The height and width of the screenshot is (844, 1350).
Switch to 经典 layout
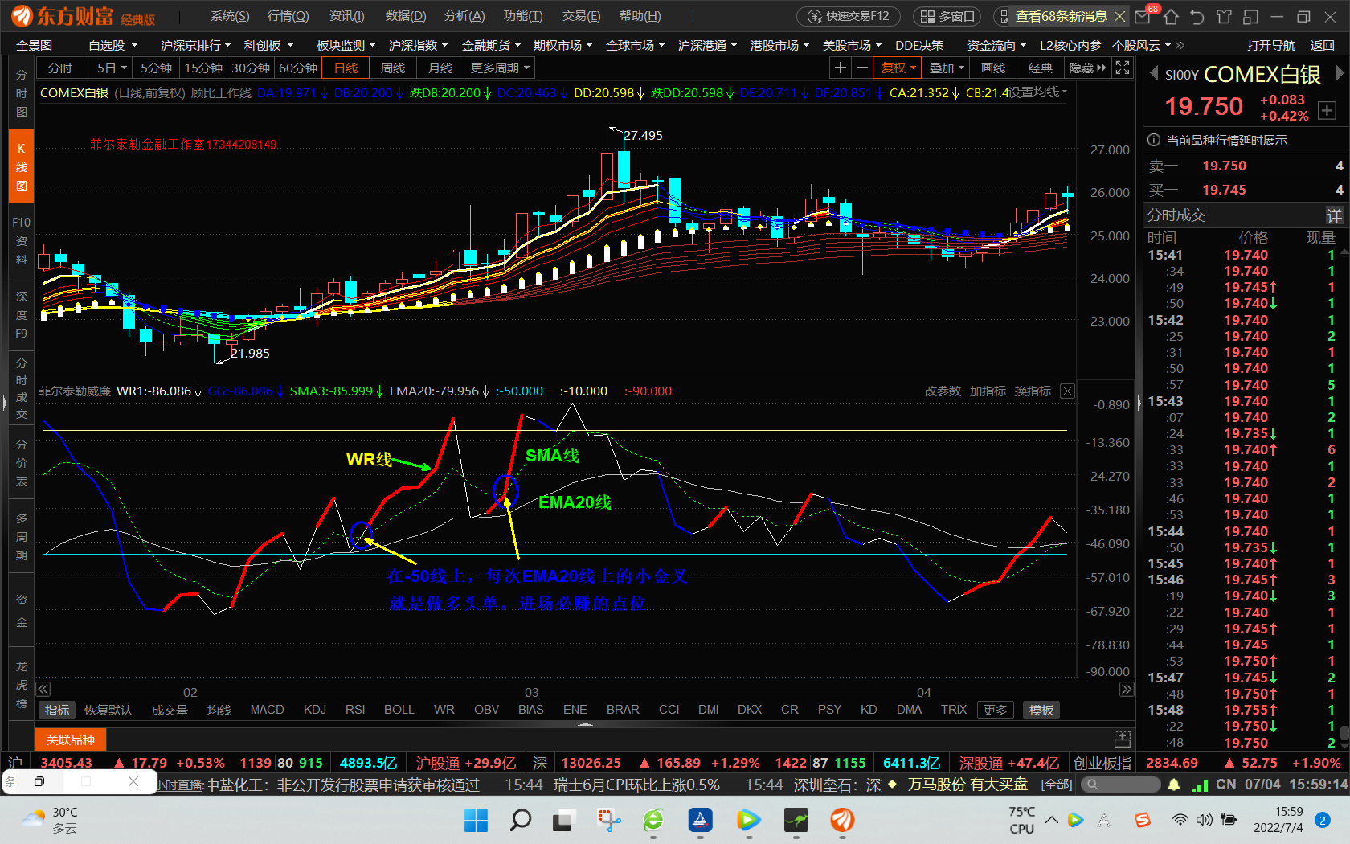[x=1040, y=68]
